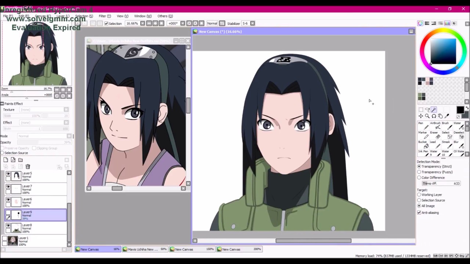
Task: Delete the selected layer with trash icon
Action: tap(28, 167)
